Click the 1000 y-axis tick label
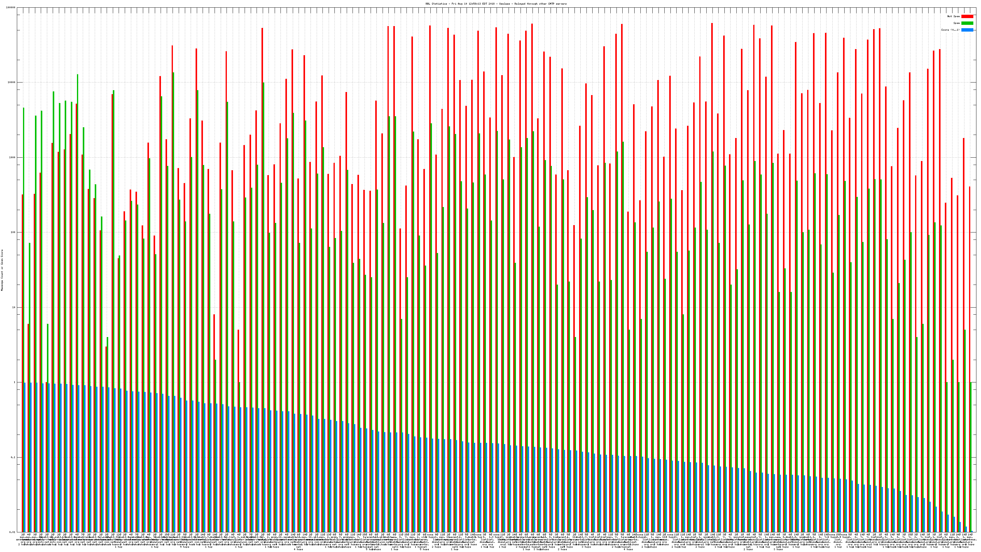Viewport: 981px width, 552px height. tap(13, 158)
